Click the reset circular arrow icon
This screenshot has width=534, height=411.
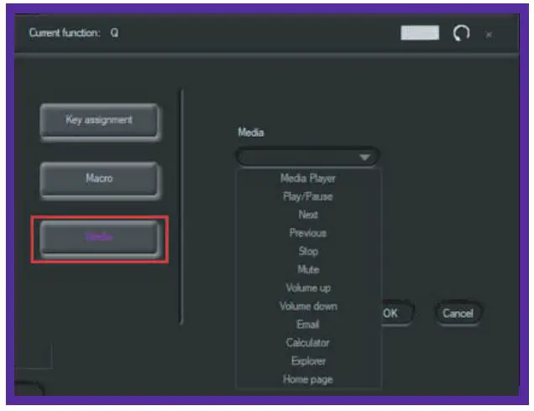click(x=462, y=34)
